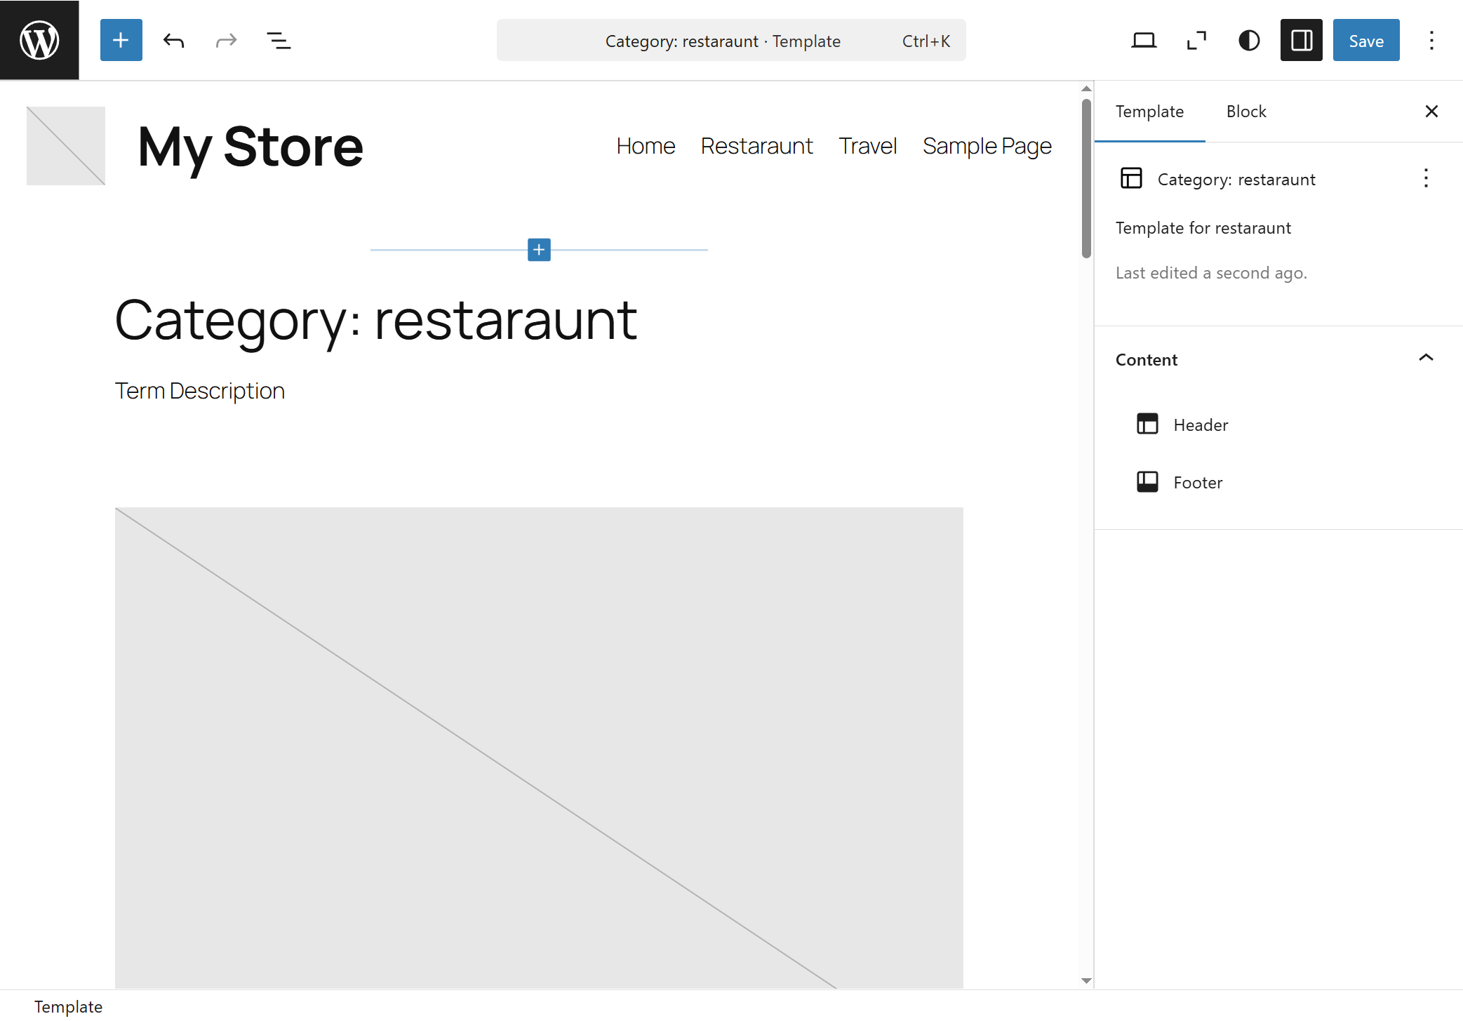Select the Template tab
Image resolution: width=1463 pixels, height=1021 pixels.
pyautogui.click(x=1149, y=112)
